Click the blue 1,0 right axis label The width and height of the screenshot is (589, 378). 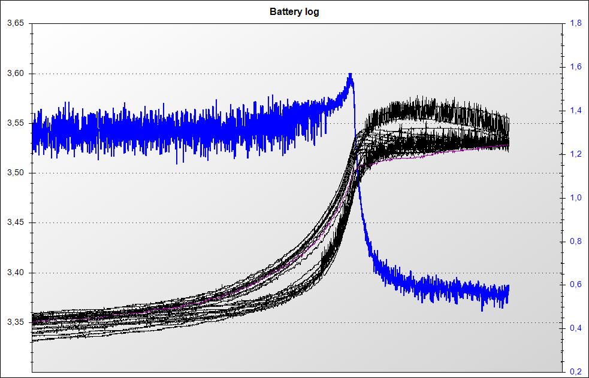click(575, 197)
